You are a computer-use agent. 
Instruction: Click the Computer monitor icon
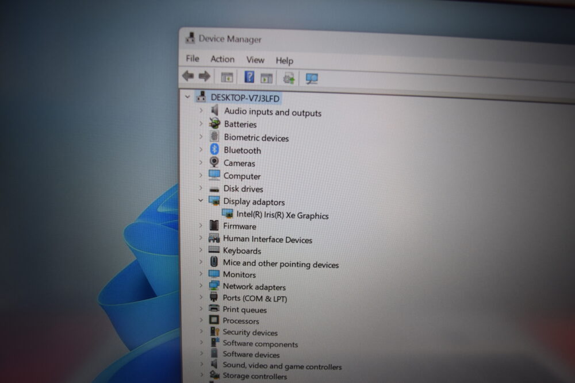(214, 175)
